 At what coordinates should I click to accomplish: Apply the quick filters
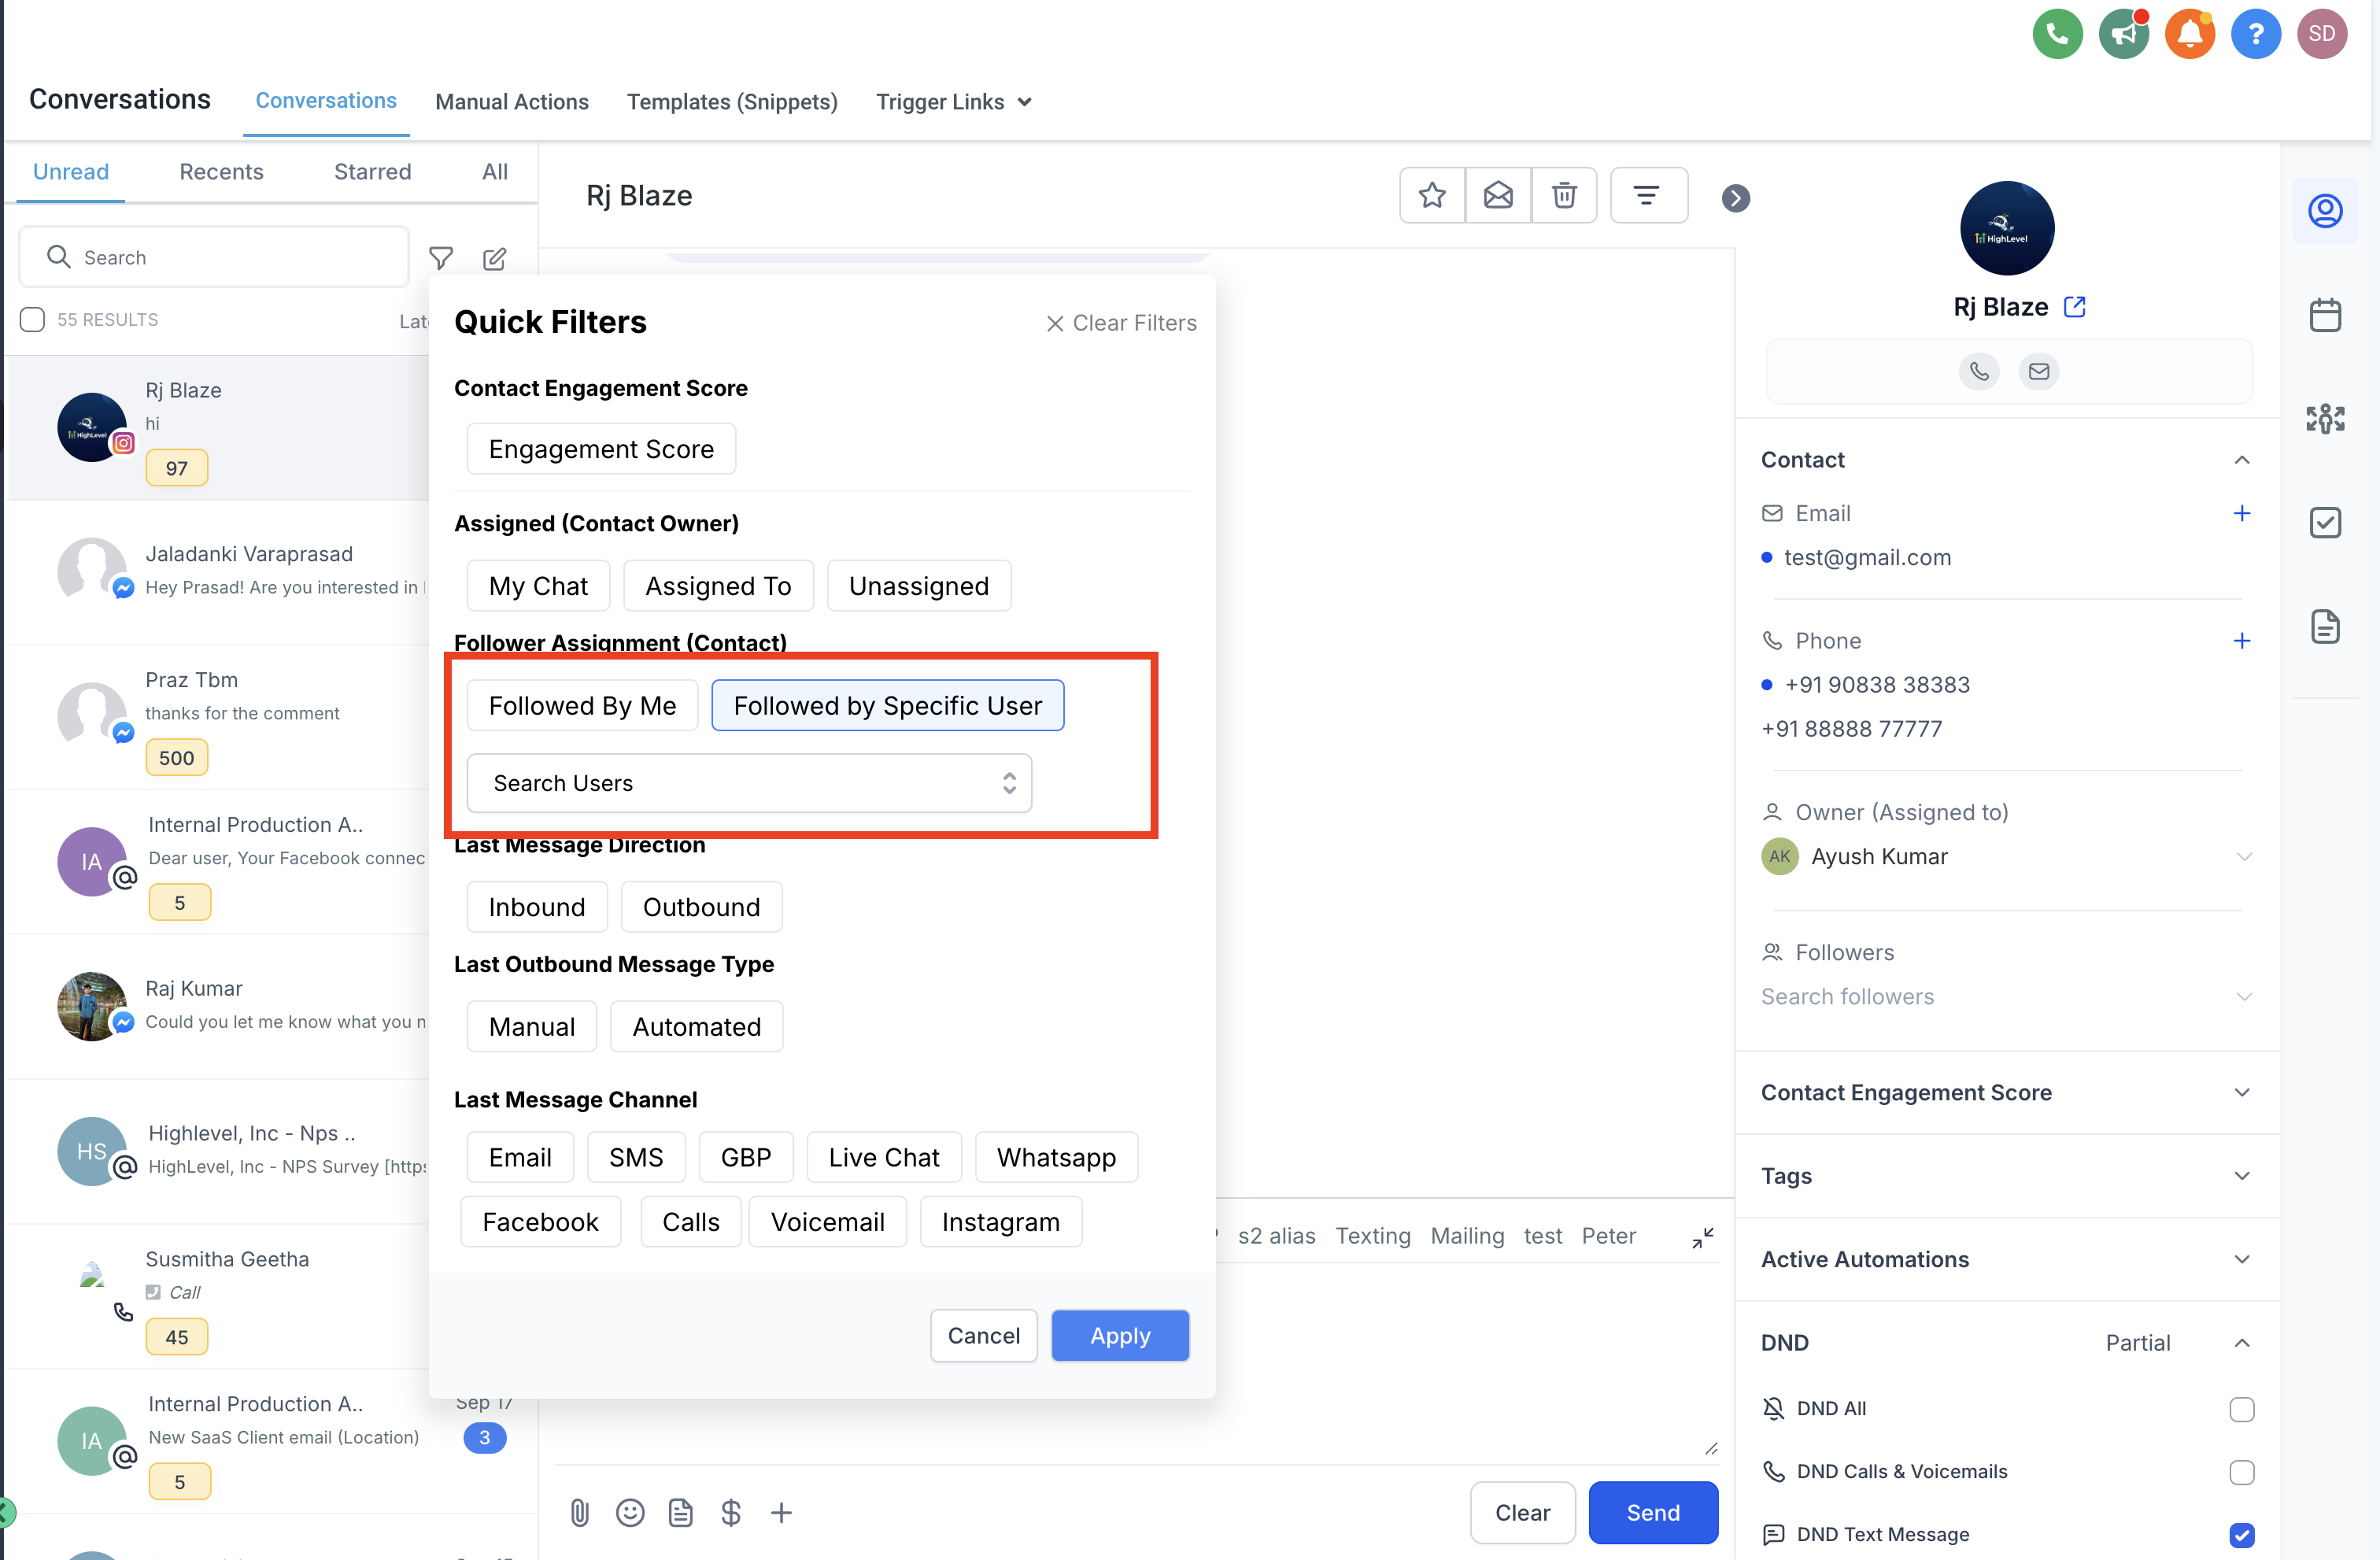[x=1120, y=1335]
